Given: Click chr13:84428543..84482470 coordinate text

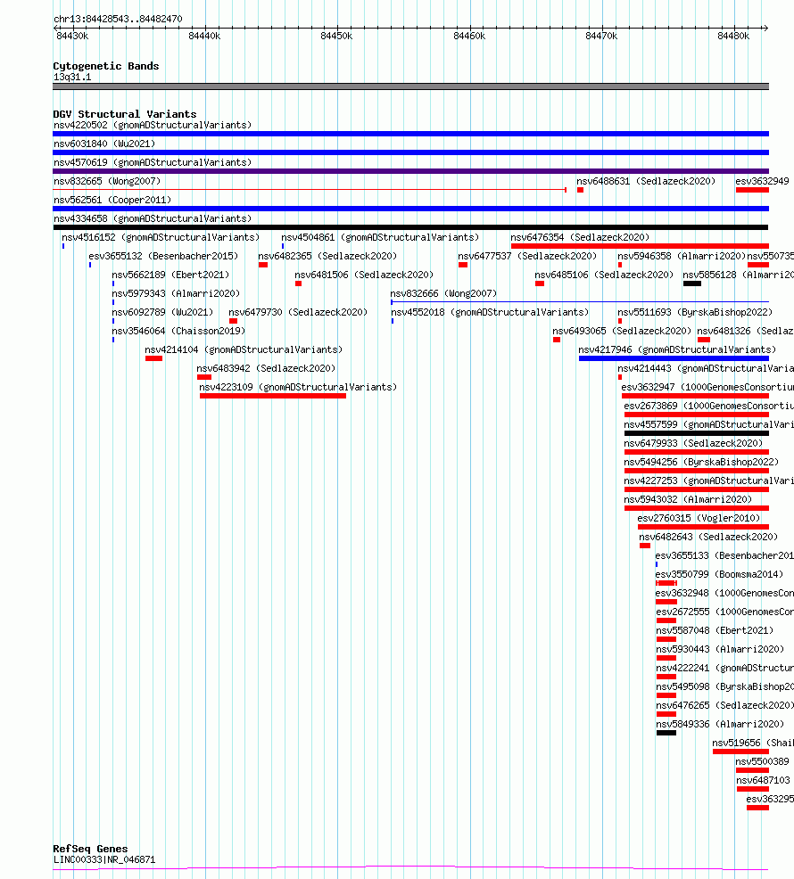Looking at the screenshot, I should 118,19.
